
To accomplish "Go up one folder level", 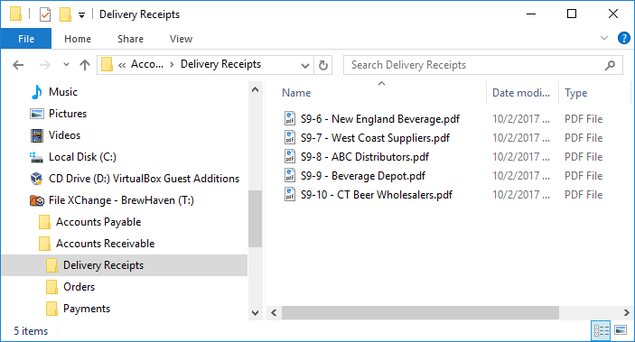I will coord(85,65).
